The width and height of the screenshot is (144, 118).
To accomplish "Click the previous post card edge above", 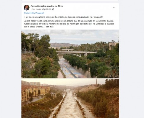I will click(70, 0).
